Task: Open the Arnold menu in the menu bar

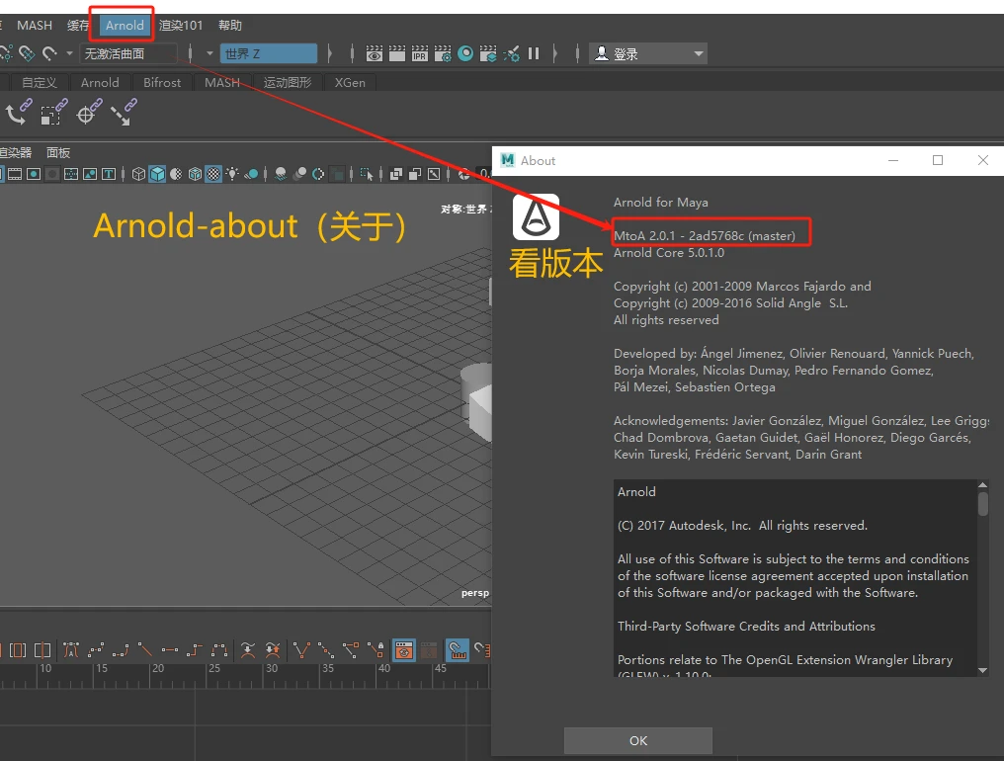Action: (x=125, y=26)
